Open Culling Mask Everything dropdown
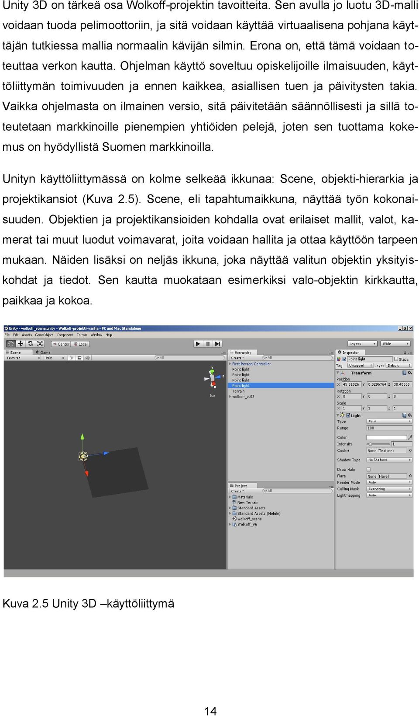This screenshot has height=716, width=419. coord(389,489)
